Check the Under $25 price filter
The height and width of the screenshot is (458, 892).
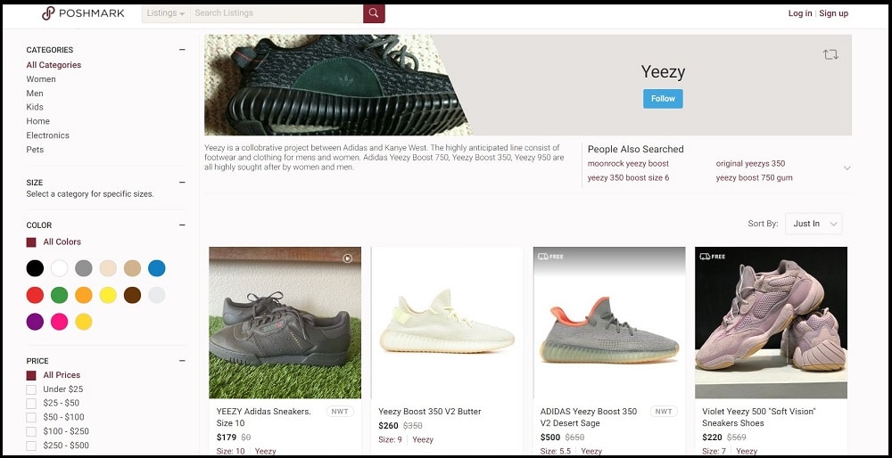31,389
